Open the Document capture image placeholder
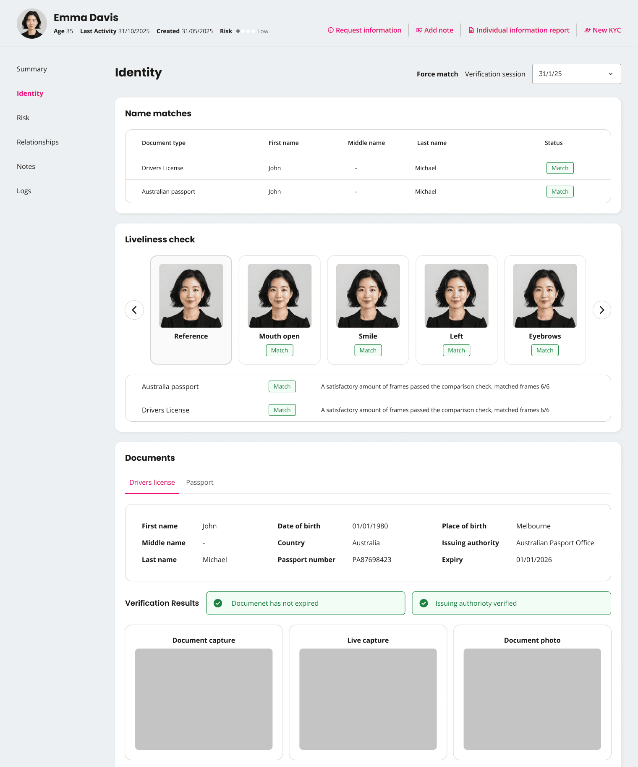This screenshot has width=638, height=767. coord(204,699)
